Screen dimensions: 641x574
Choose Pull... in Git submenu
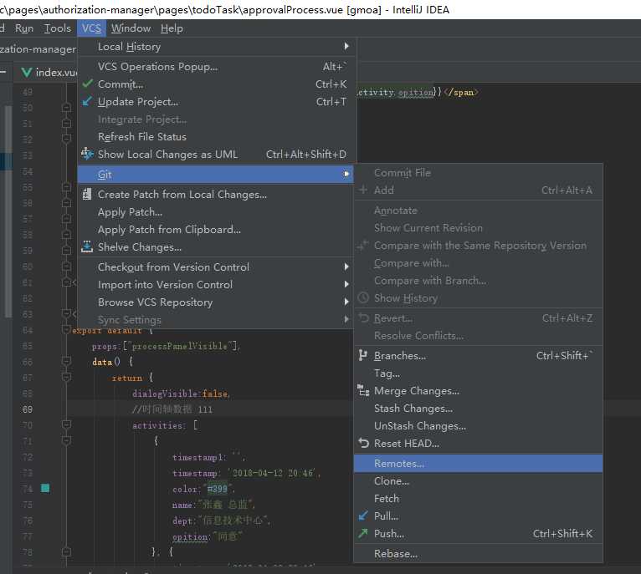[x=479, y=516]
